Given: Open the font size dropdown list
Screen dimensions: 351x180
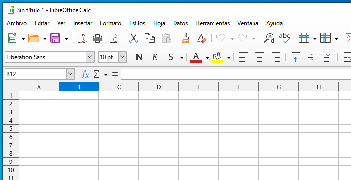Looking at the screenshot, I should [x=123, y=57].
